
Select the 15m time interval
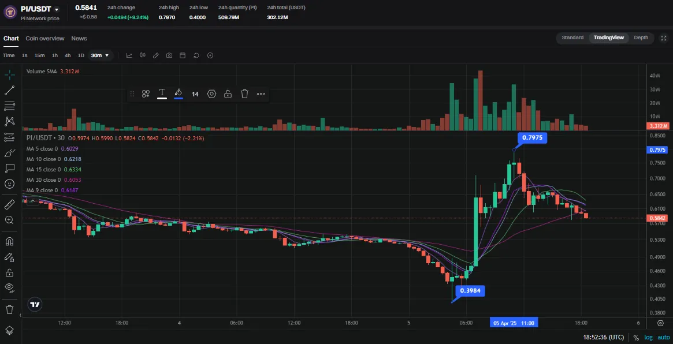39,55
